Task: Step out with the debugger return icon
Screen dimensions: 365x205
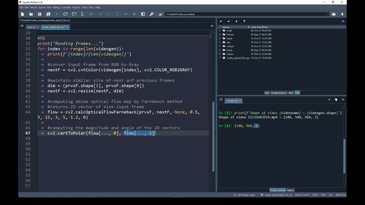Action: [117, 14]
